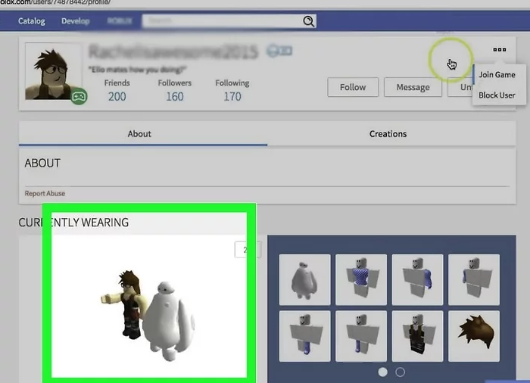Click the Message button

[x=413, y=87]
